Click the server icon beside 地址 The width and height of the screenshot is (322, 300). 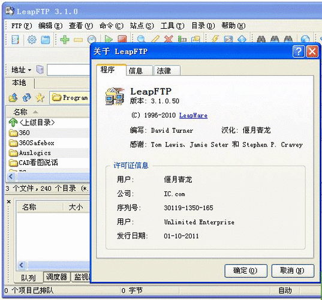(40, 70)
